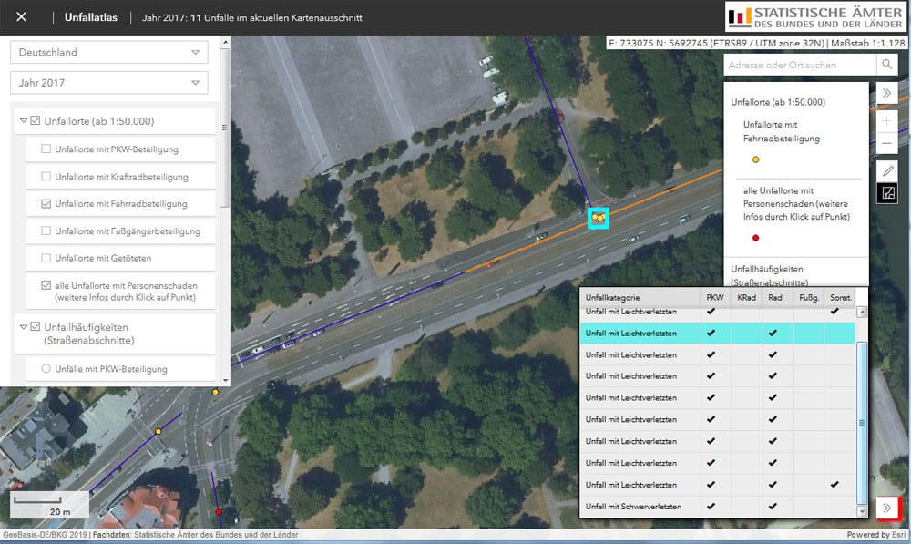This screenshot has height=544, width=911.
Task: Click the magnifier search icon
Action: pyautogui.click(x=886, y=65)
